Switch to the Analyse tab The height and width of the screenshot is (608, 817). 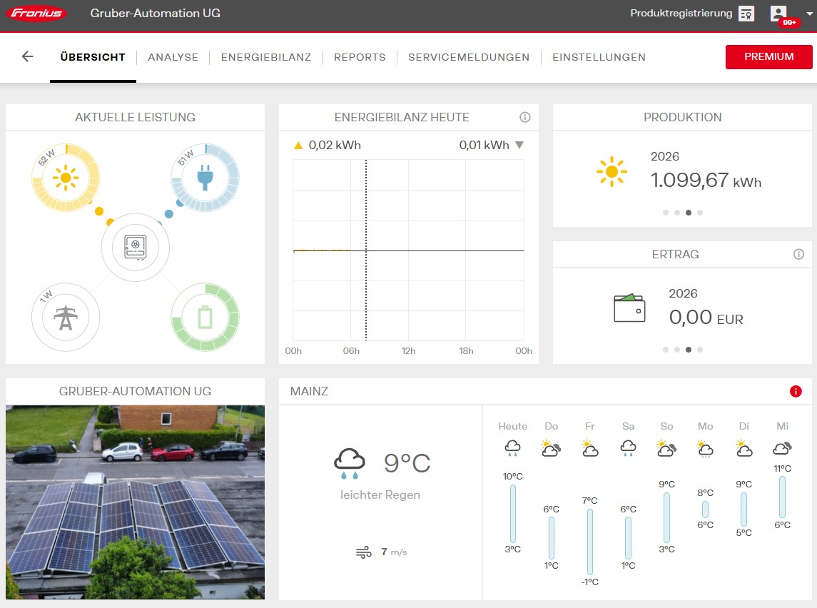coord(173,57)
